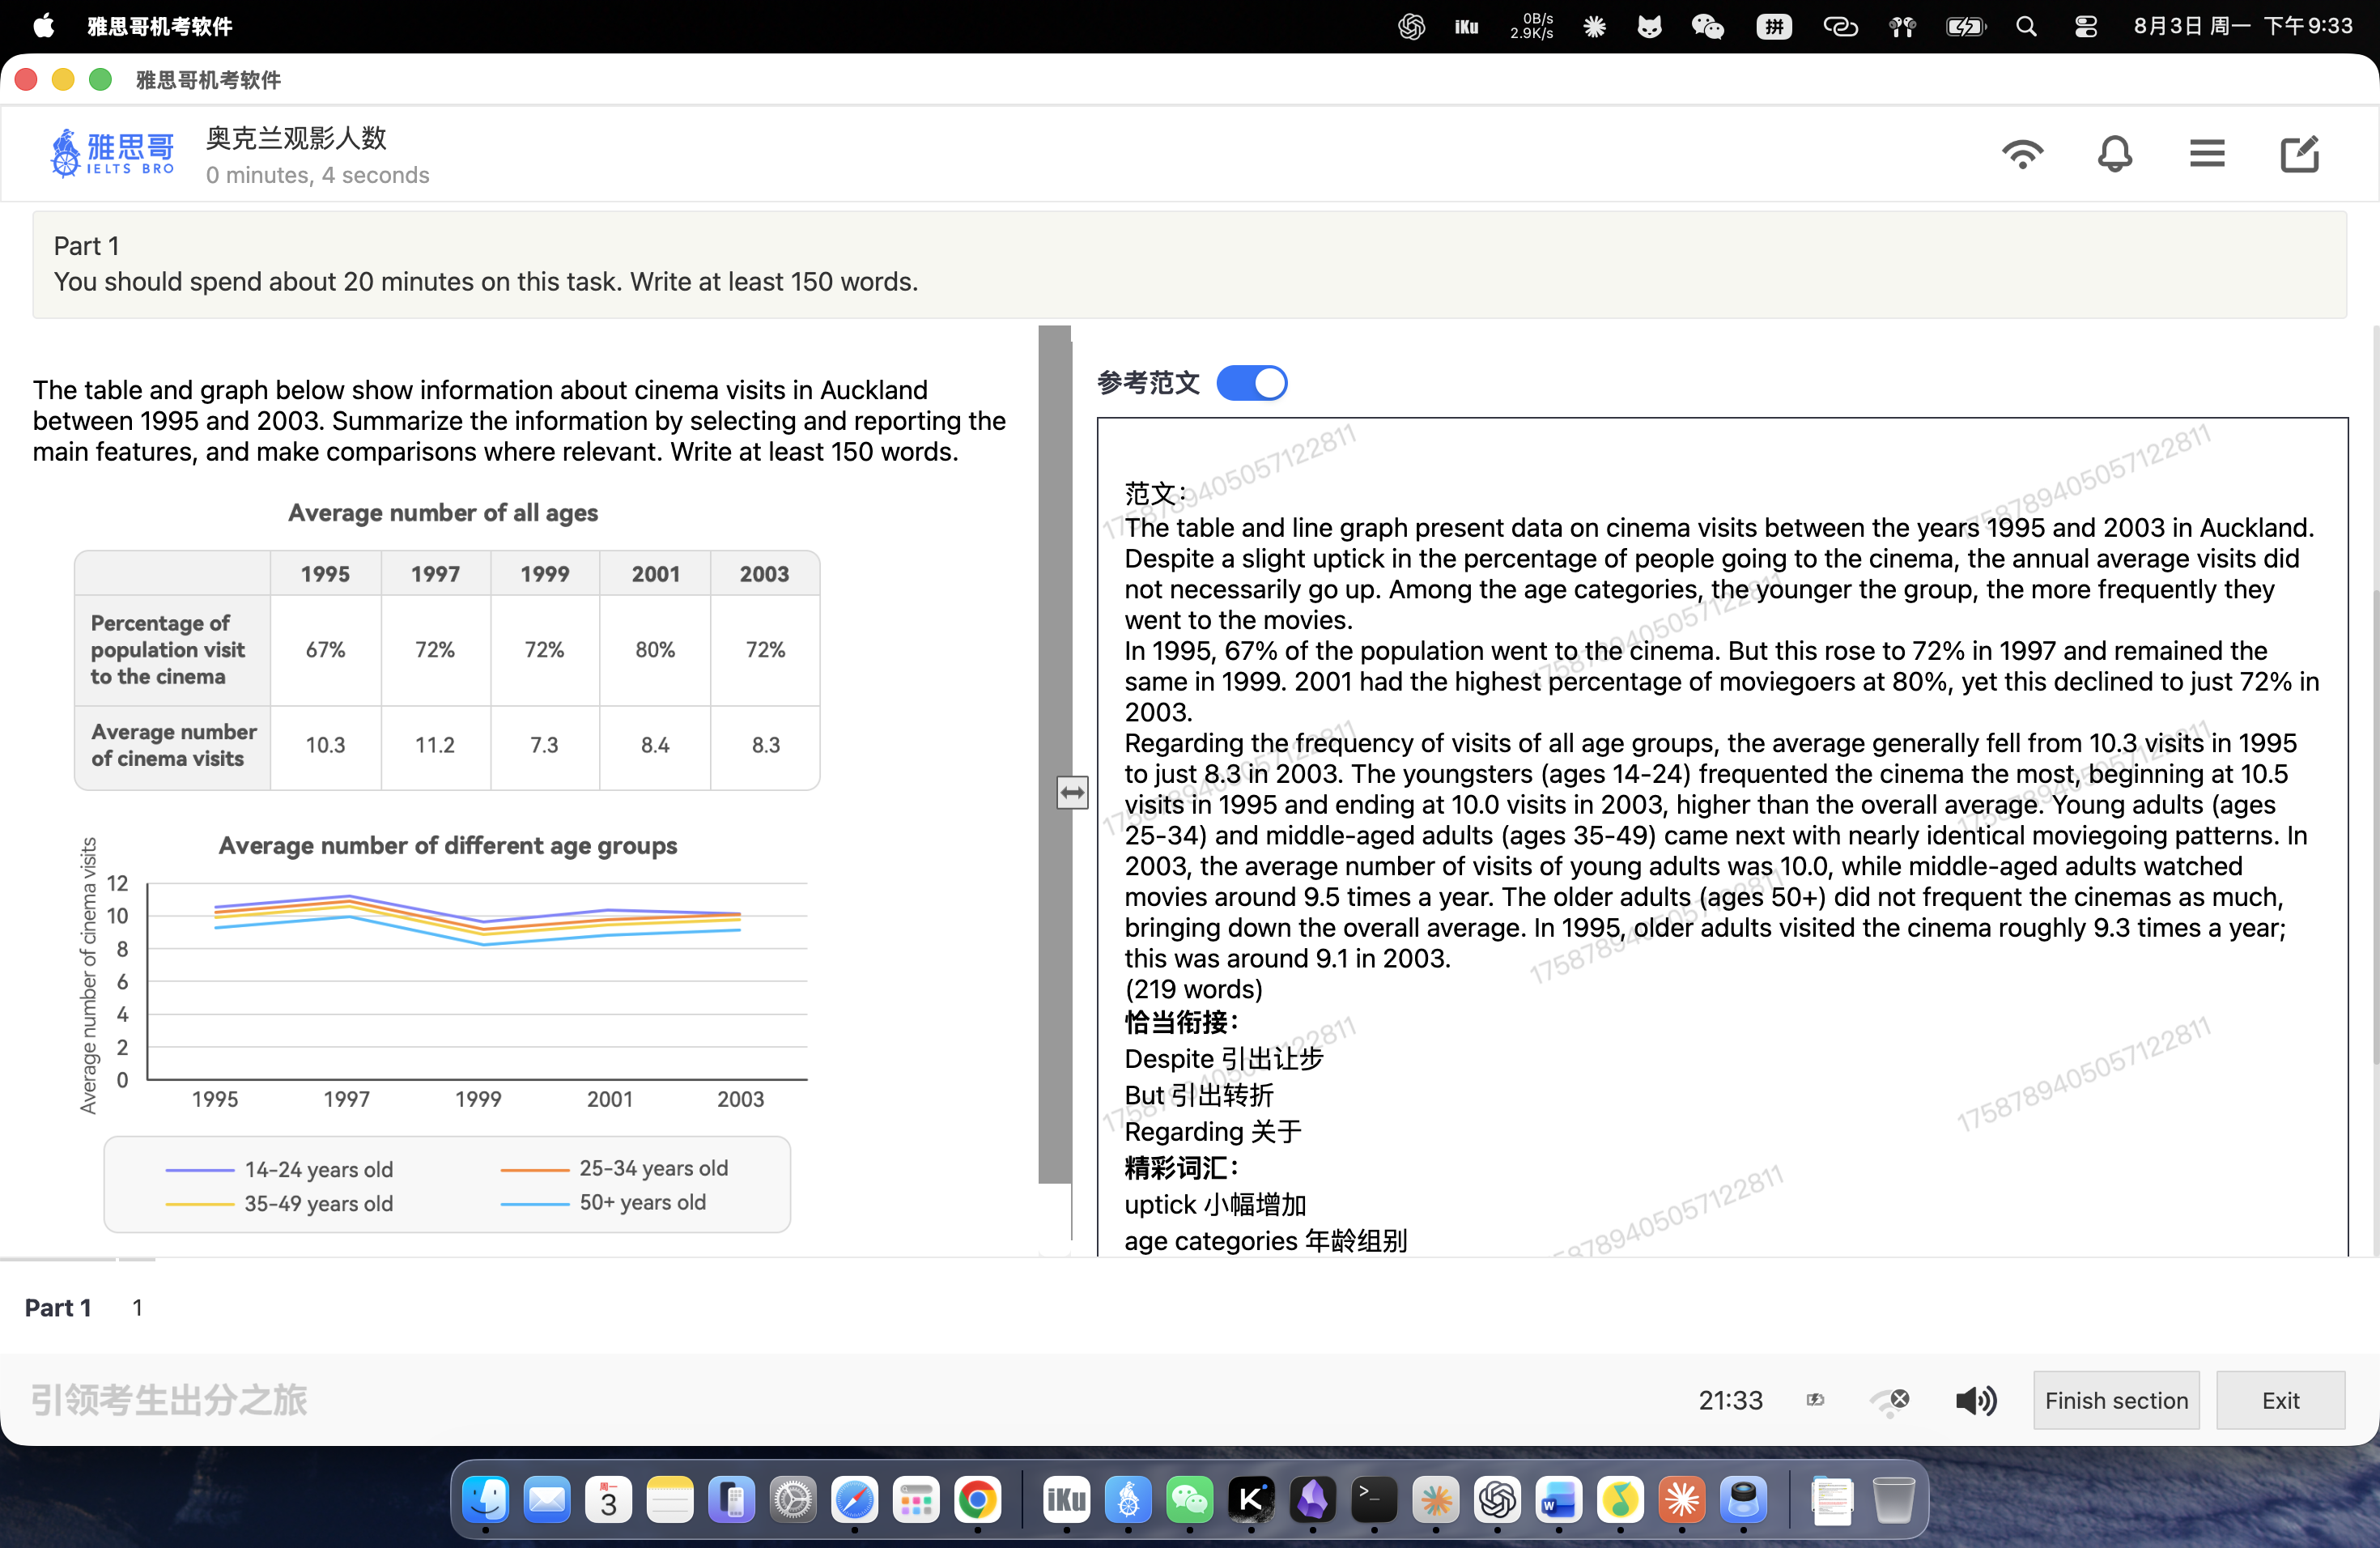Open the 雅思哥机考软件 menu bar item
This screenshot has height=1548, width=2380.
[160, 26]
